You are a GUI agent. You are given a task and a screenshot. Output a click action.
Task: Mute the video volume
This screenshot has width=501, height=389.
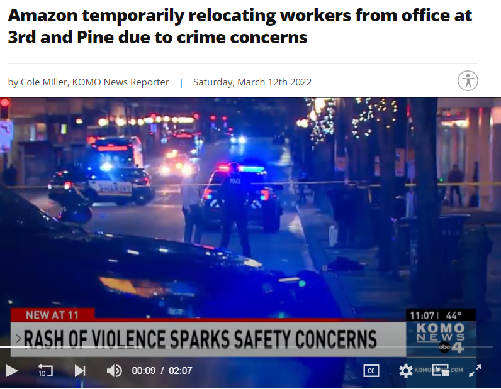(x=115, y=371)
